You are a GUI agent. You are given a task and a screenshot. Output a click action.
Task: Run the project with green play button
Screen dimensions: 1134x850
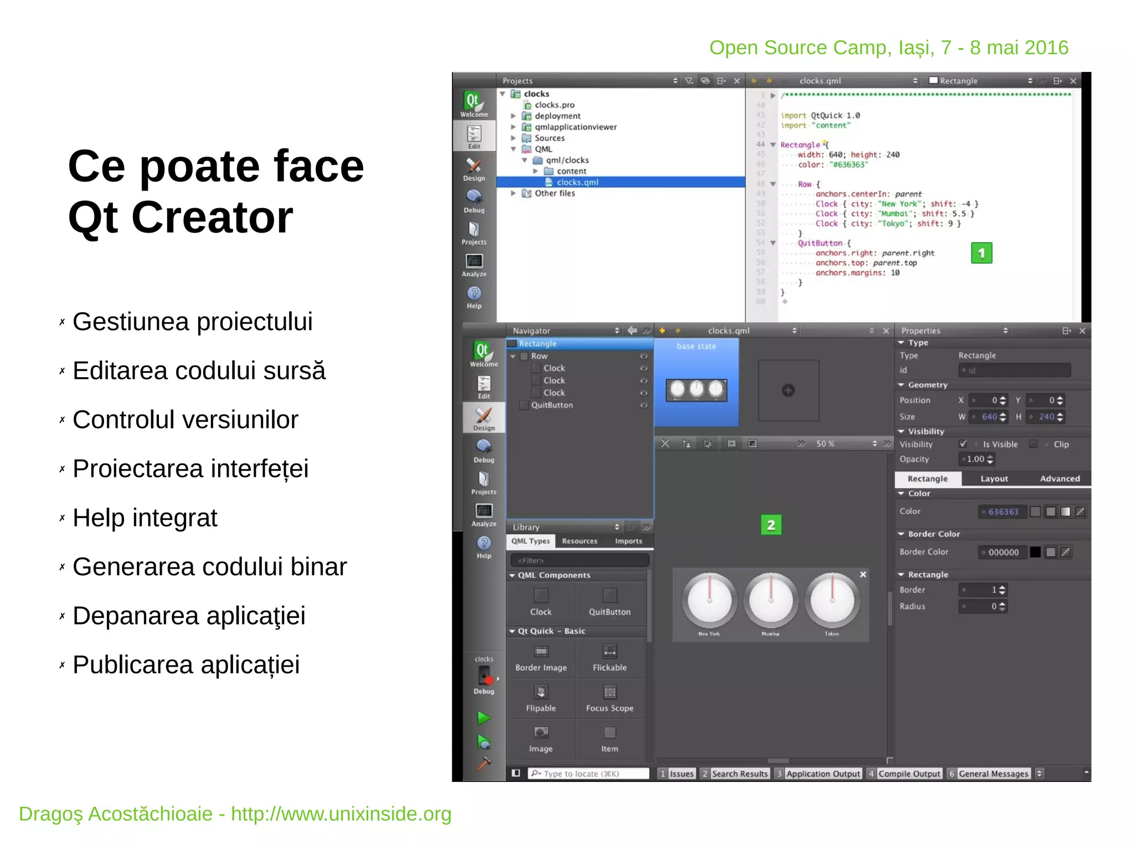pos(484,718)
